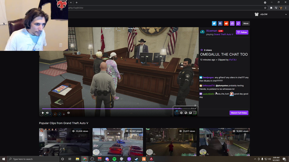Image resolution: width=289 pixels, height=162 pixels.
Task: Open Chrome media control icon
Action: [276, 8]
